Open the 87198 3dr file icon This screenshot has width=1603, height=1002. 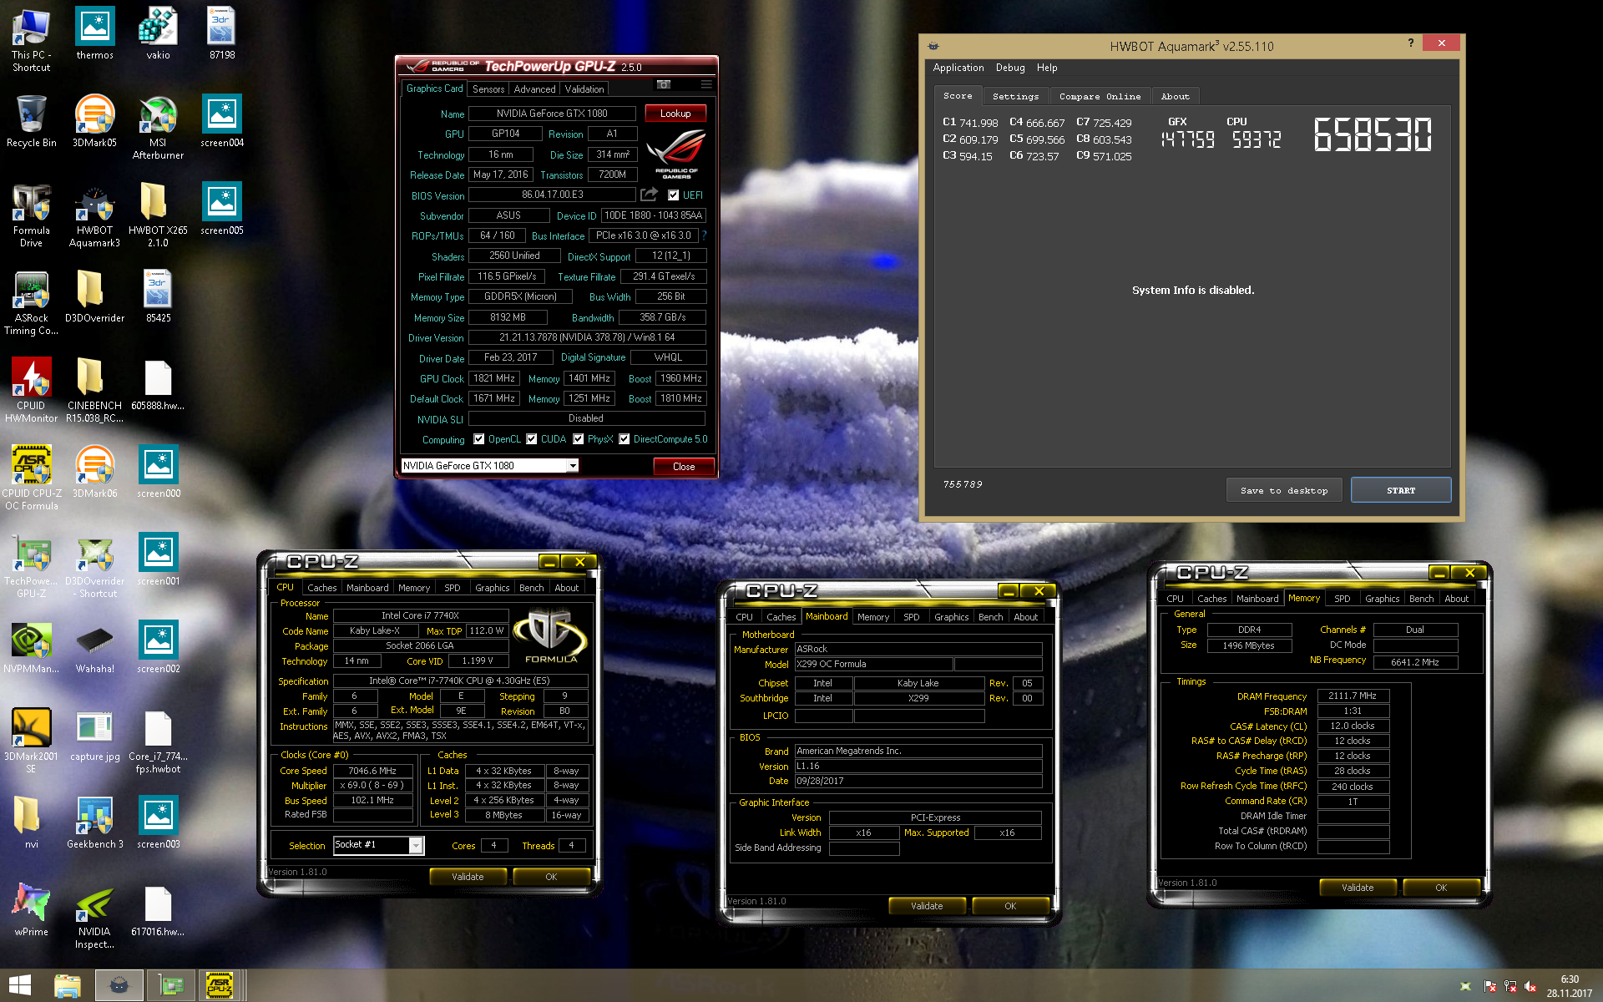click(221, 33)
